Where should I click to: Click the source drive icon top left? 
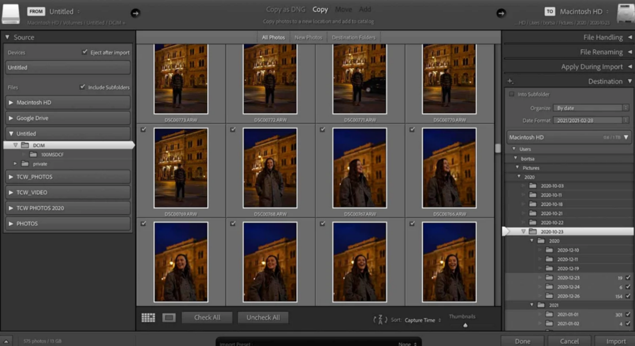11,14
